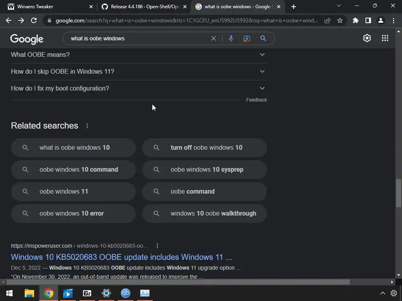Search "oobe windows 11" suggestion
The height and width of the screenshot is (301, 402).
coord(73,192)
